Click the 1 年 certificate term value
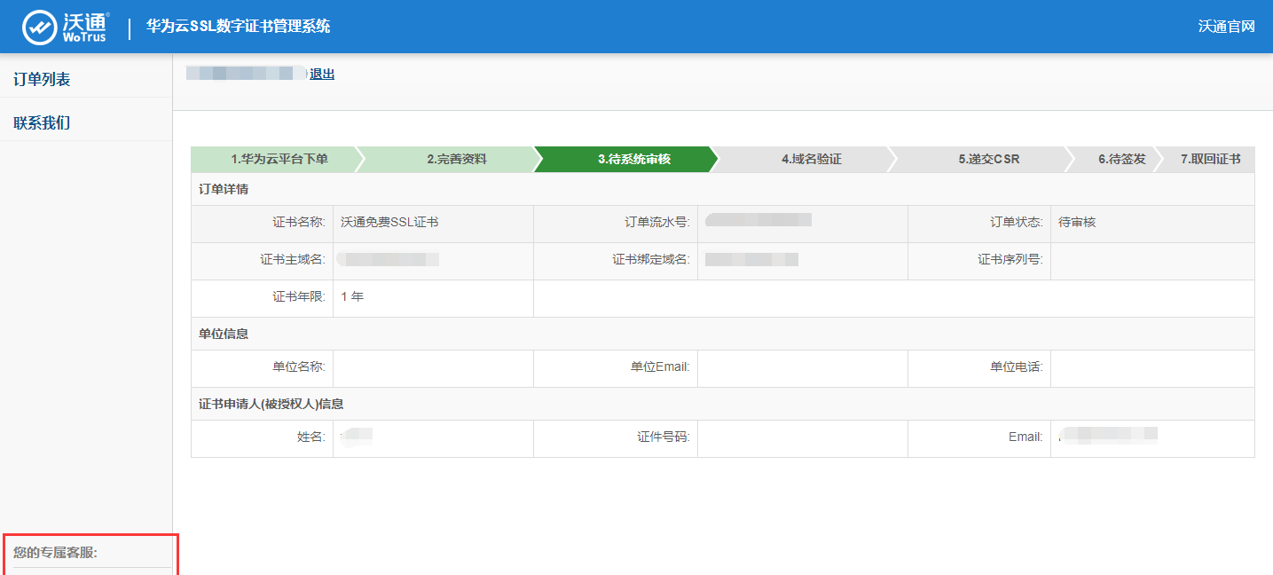 tap(352, 297)
